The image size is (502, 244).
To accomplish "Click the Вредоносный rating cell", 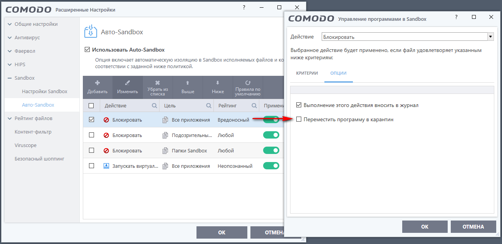I will [x=233, y=120].
